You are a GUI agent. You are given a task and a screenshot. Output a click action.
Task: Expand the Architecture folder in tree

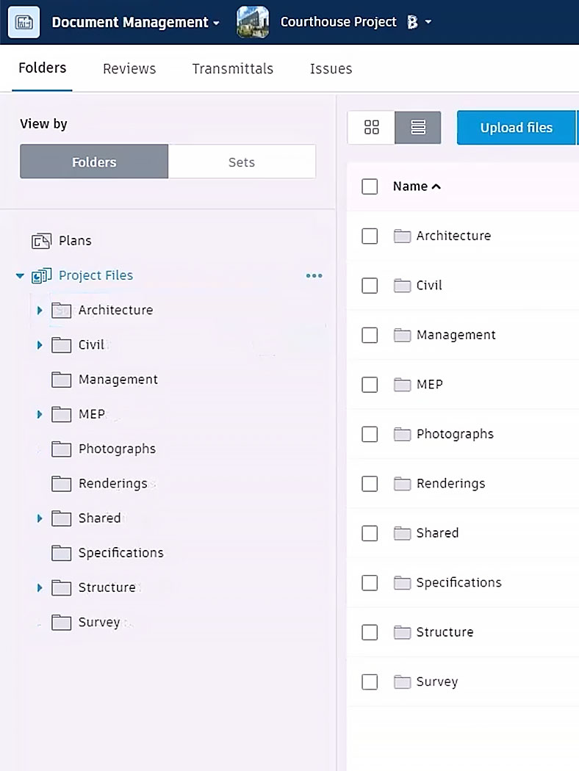pyautogui.click(x=40, y=311)
